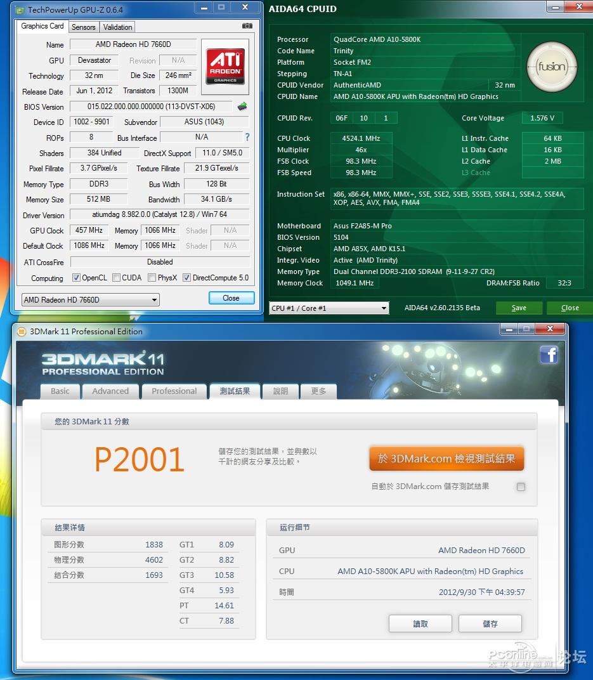Click the PT value 14.61
Image resolution: width=593 pixels, height=680 pixels.
(x=224, y=605)
